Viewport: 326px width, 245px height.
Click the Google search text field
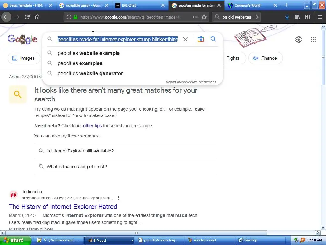click(117, 39)
